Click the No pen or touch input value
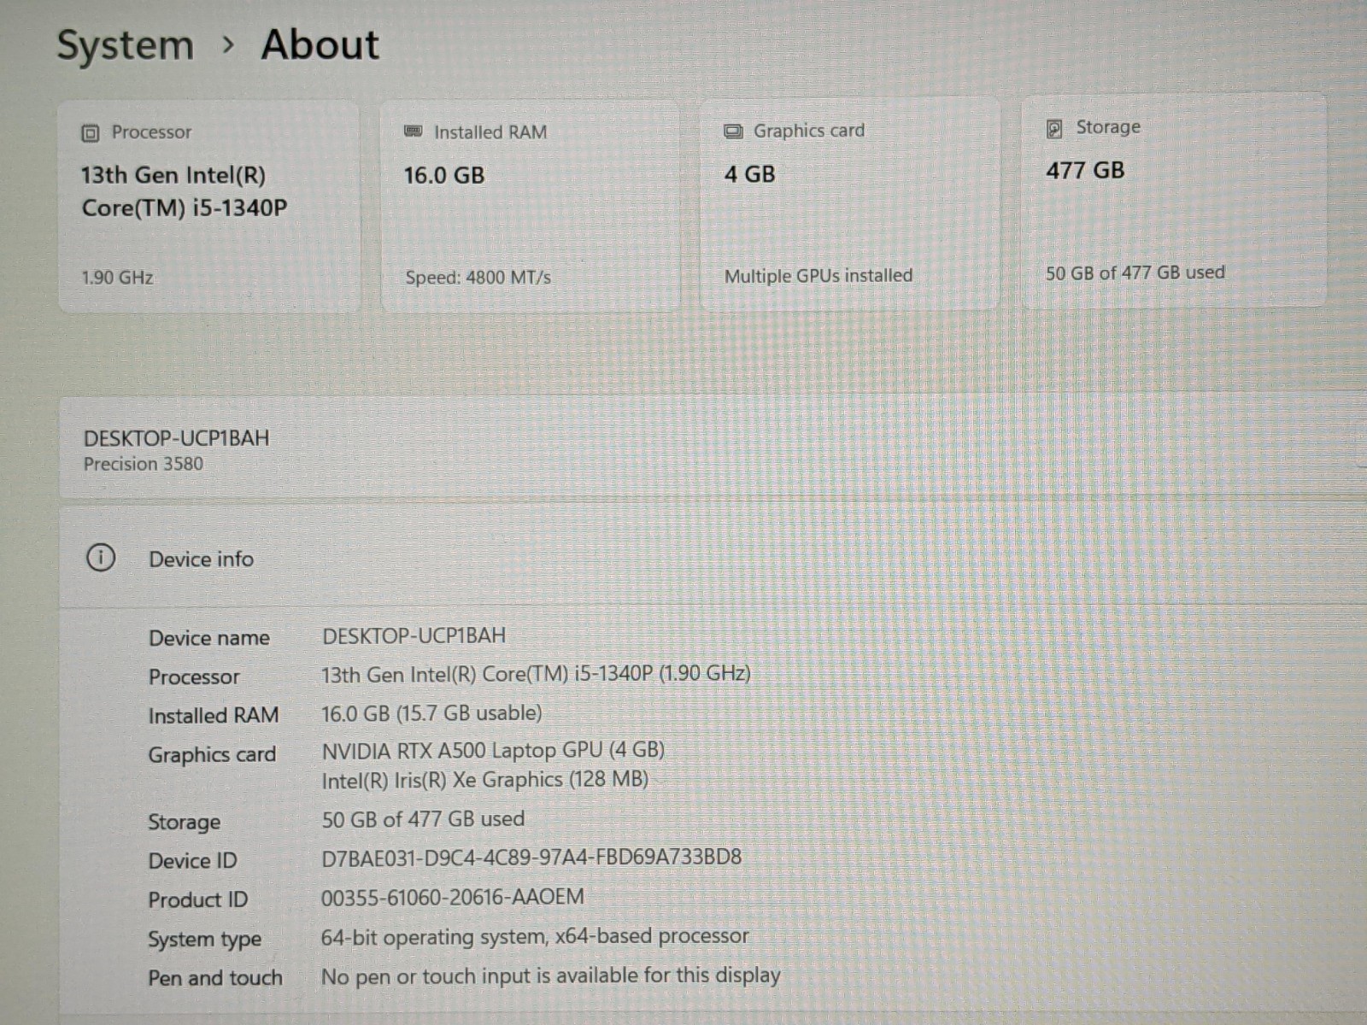 point(551,975)
